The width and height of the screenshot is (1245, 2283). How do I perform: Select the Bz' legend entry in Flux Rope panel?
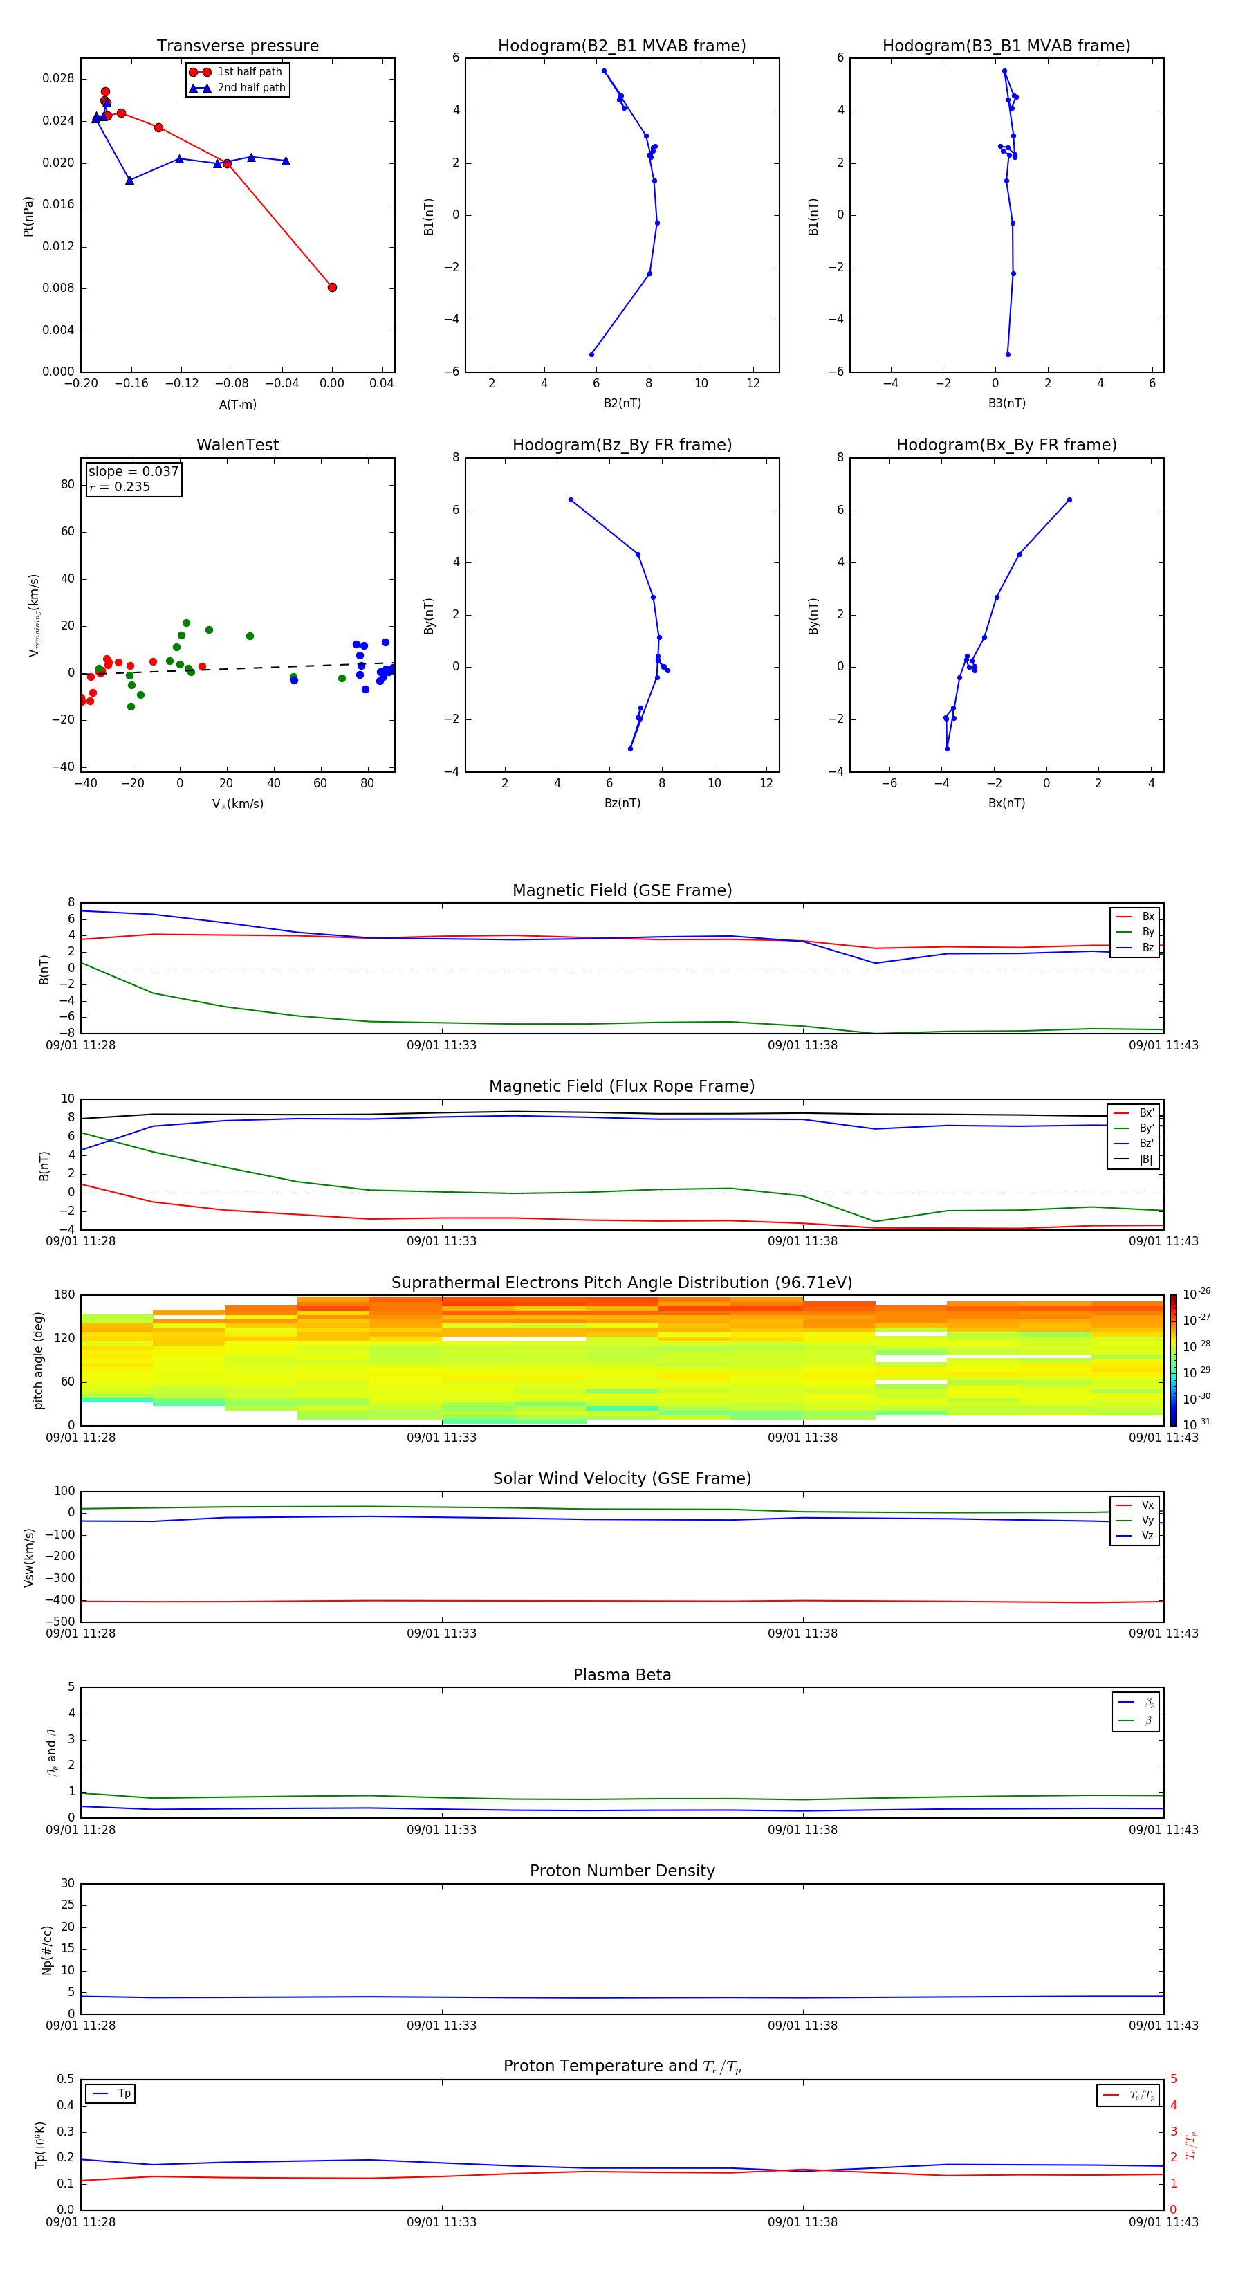1134,1144
